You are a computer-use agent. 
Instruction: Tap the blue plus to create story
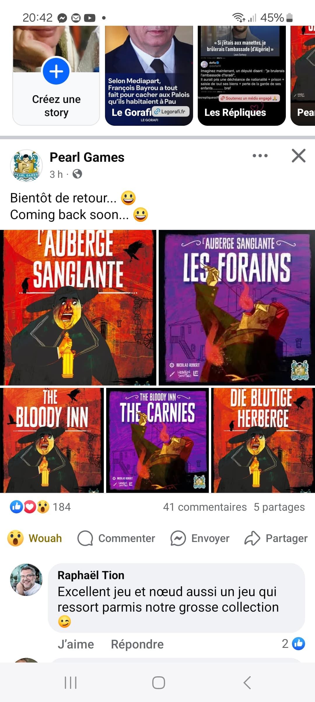pos(56,71)
